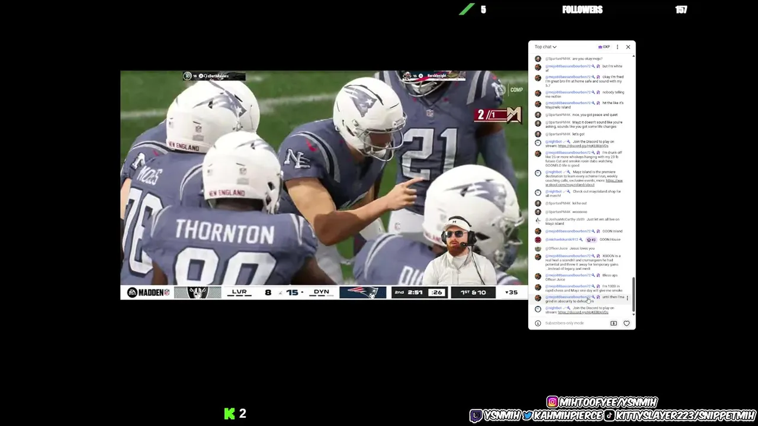The width and height of the screenshot is (758, 426).
Task: Click the 1ST & 10 down indicator
Action: coord(473,292)
